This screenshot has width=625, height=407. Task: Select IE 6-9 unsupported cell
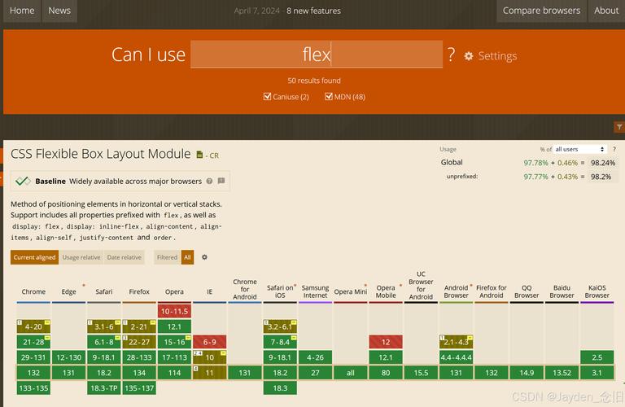coord(210,342)
